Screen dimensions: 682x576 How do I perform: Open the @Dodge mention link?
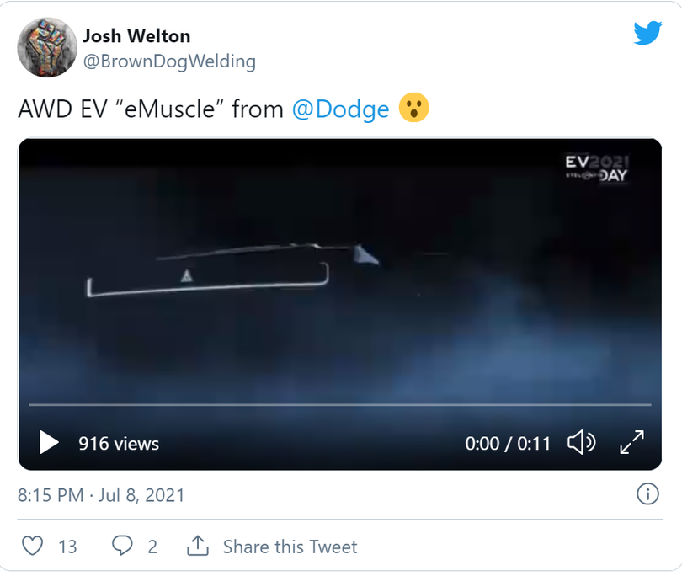tap(340, 109)
